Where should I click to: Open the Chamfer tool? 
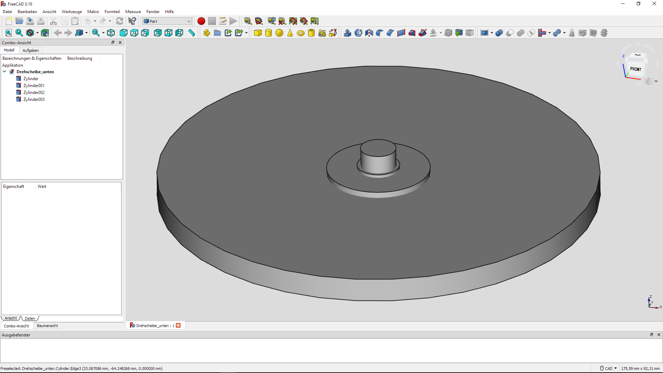[390, 33]
